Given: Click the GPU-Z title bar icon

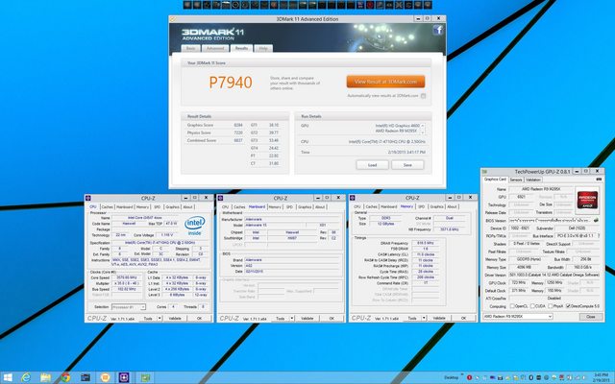Looking at the screenshot, I should point(484,172).
